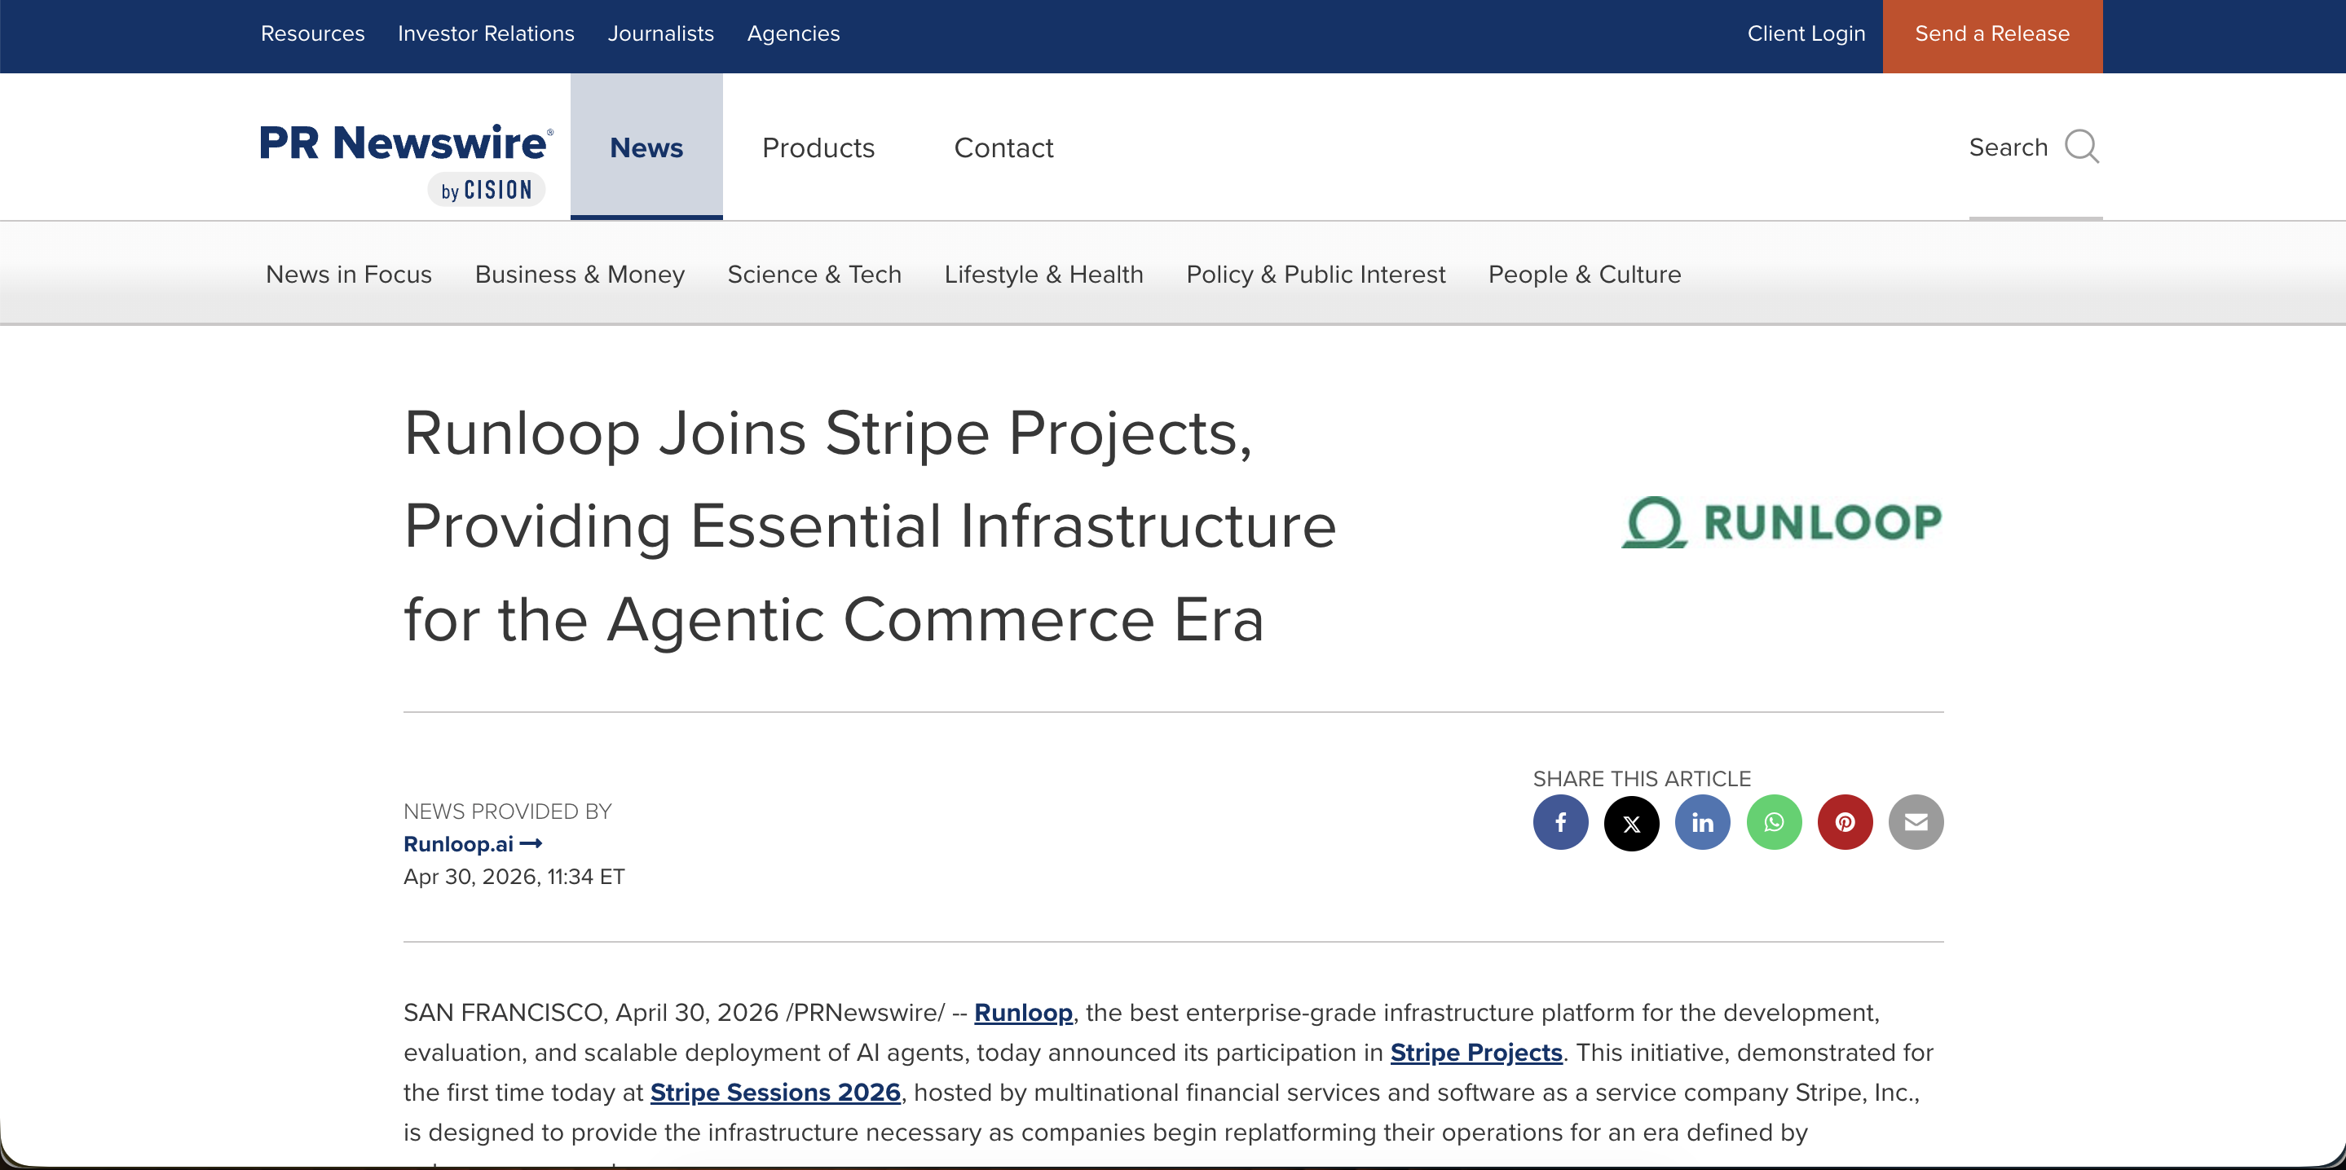Click the by CISION badge
2346x1170 pixels.
(487, 189)
